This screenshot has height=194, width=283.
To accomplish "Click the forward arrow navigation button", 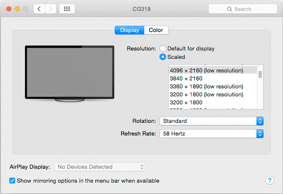I will (50, 9).
